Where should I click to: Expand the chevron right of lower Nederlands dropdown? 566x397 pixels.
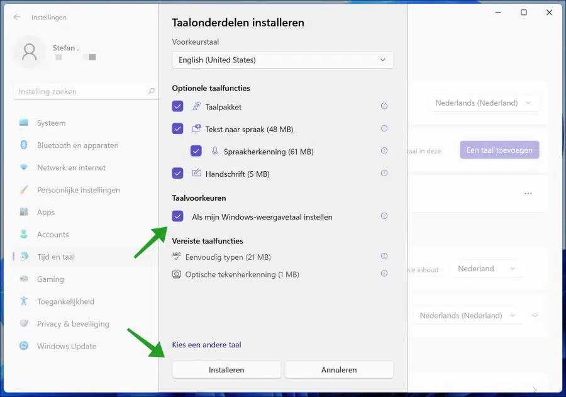point(535,315)
